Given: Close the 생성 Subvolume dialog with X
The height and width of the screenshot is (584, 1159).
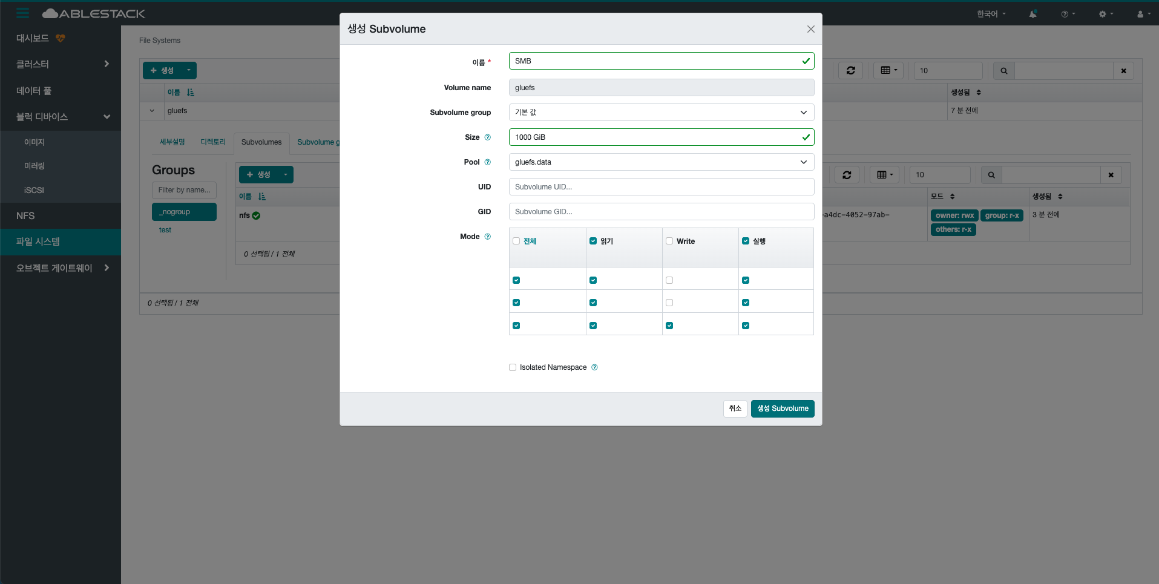Looking at the screenshot, I should click(x=810, y=29).
